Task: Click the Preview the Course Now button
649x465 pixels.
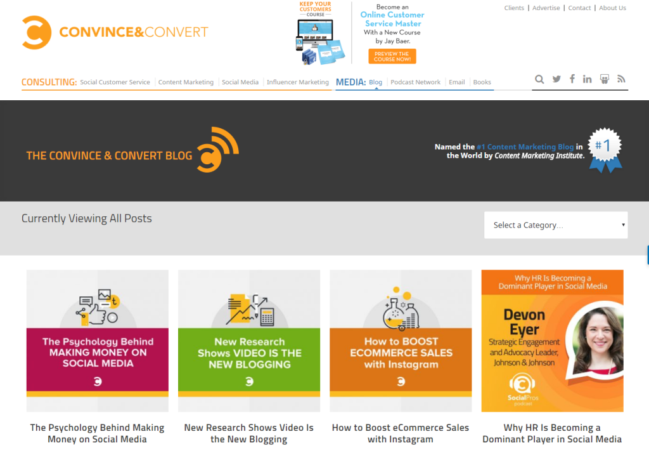Action: (x=392, y=56)
